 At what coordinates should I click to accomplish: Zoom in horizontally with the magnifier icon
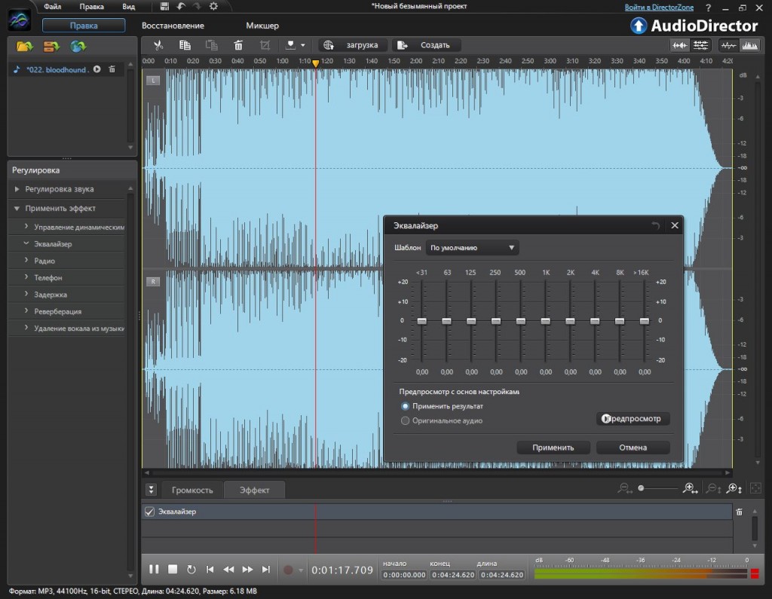tap(689, 488)
